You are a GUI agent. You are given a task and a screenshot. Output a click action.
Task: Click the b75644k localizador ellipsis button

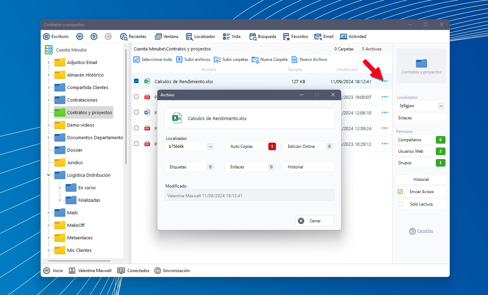click(x=211, y=146)
